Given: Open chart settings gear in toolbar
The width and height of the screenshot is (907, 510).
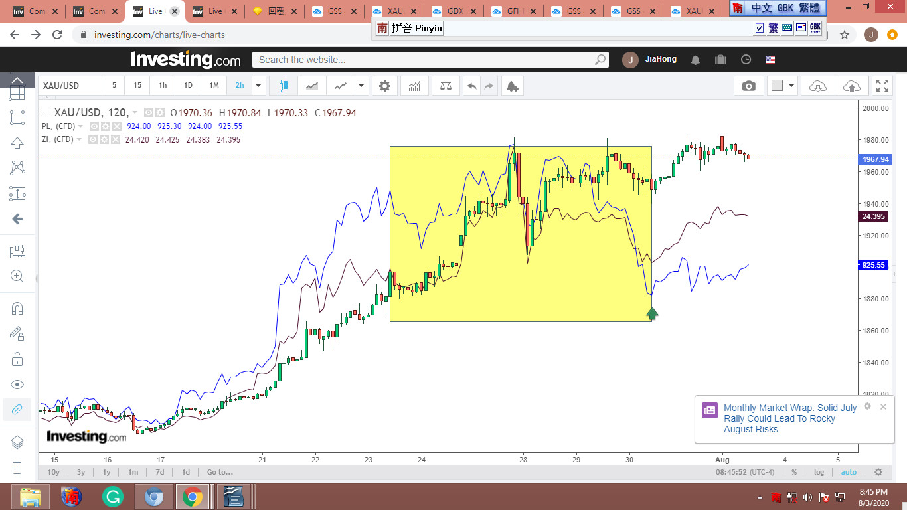Looking at the screenshot, I should (384, 86).
